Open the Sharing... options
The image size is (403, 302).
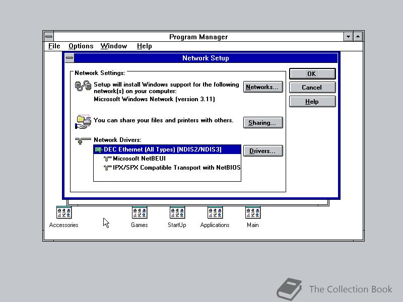263,123
